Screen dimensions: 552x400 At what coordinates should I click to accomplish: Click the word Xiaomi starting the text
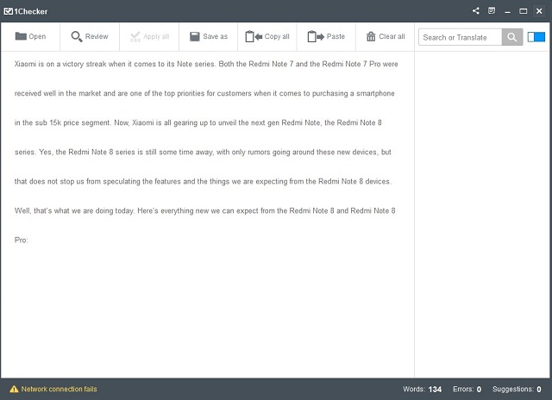coord(25,64)
